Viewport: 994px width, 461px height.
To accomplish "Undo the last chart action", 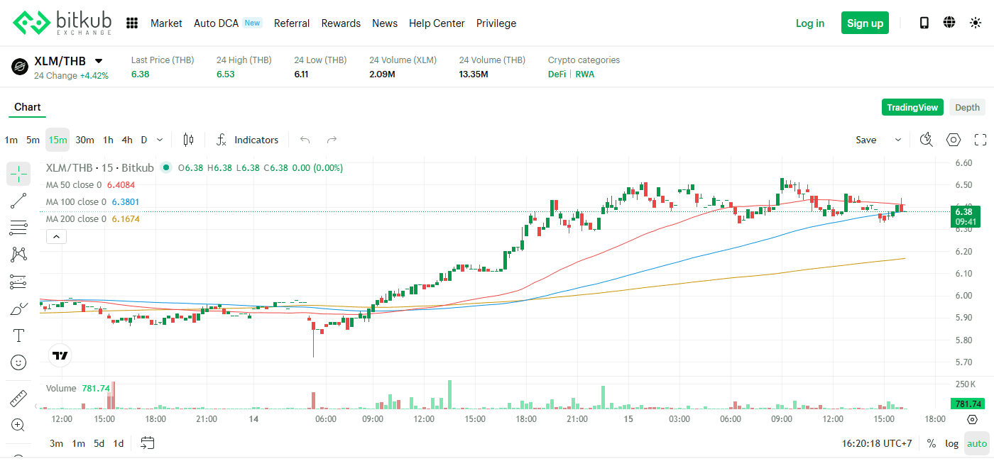I will point(305,140).
